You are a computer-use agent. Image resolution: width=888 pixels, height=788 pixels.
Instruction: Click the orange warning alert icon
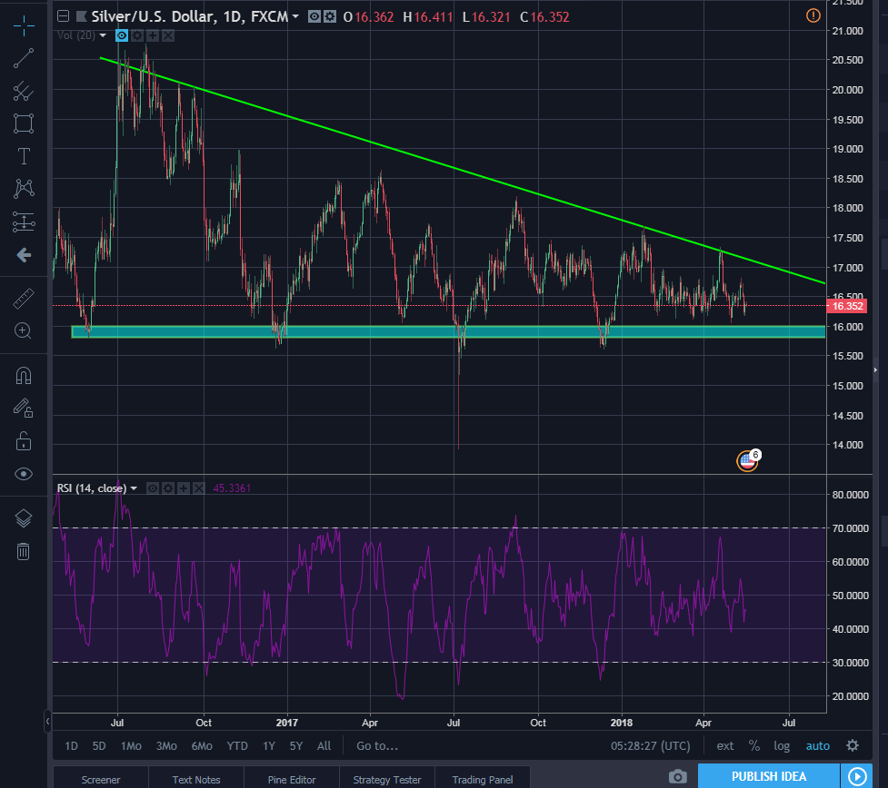point(813,15)
